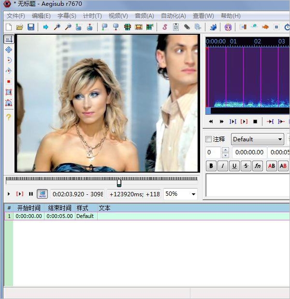
Task: Toggle underline formatting U button
Action: (x=234, y=166)
